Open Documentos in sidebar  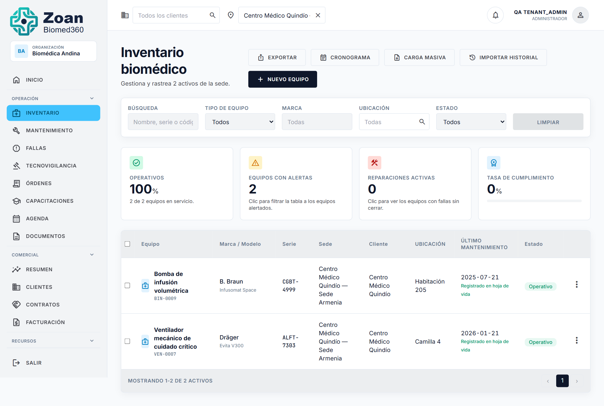point(53,236)
